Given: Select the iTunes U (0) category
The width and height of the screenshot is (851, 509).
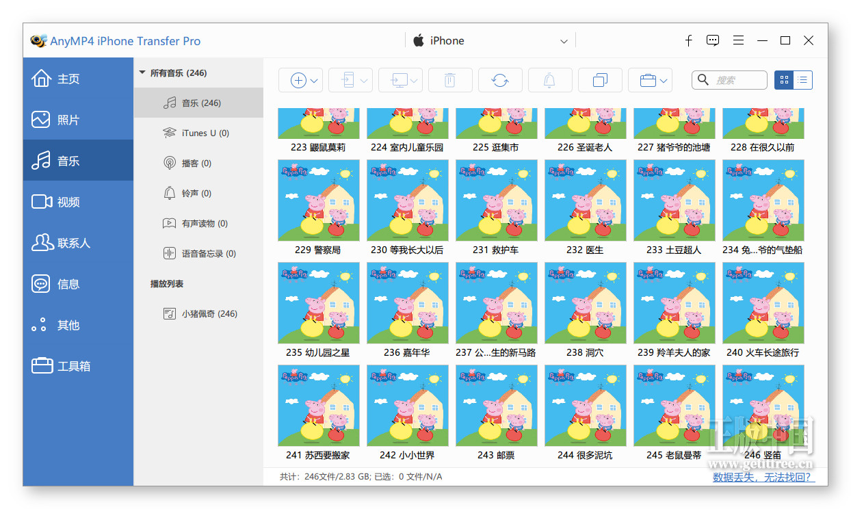Looking at the screenshot, I should (198, 133).
